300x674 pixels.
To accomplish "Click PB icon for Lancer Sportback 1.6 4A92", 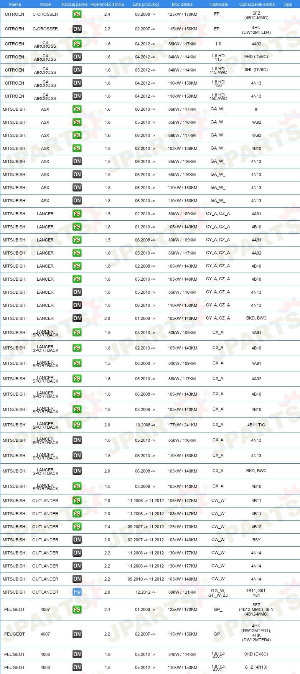I will click(77, 379).
